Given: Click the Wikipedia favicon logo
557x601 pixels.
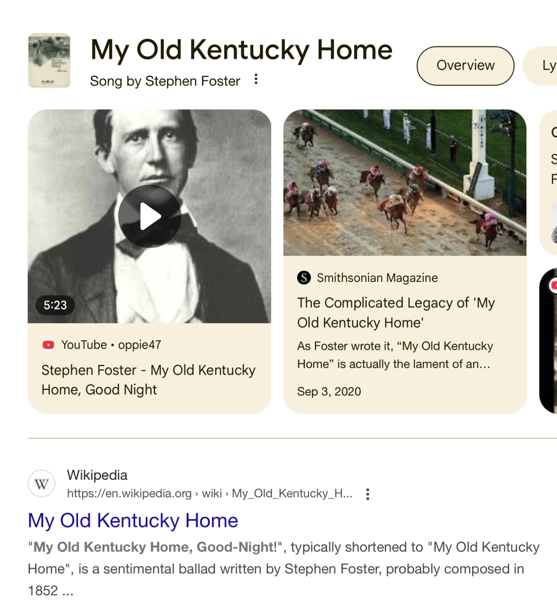Looking at the screenshot, I should 41,484.
